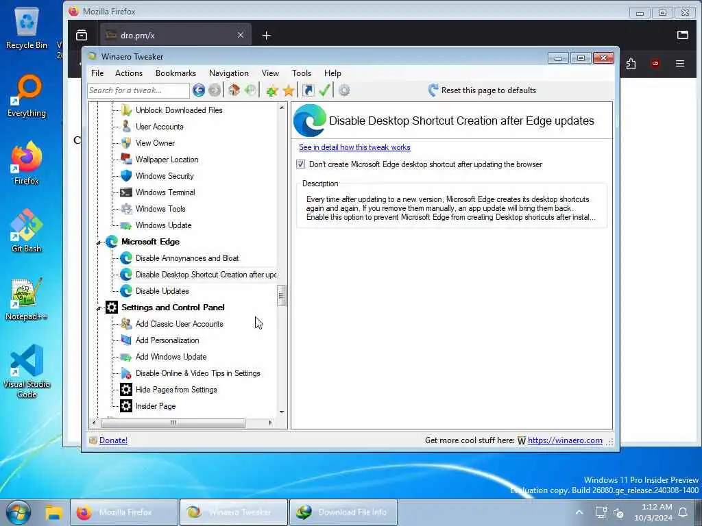The width and height of the screenshot is (702, 526).
Task: Go to the Home page icon in toolbar
Action: [234, 90]
